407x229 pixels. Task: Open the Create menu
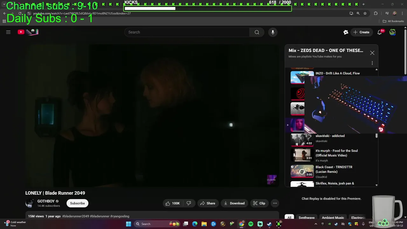click(x=362, y=32)
